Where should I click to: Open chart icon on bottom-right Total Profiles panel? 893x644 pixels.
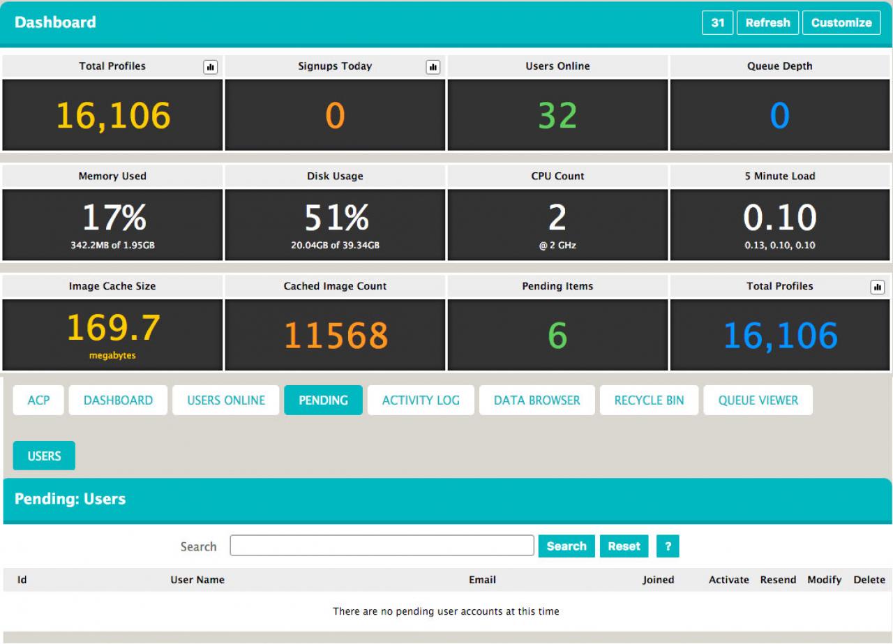878,287
